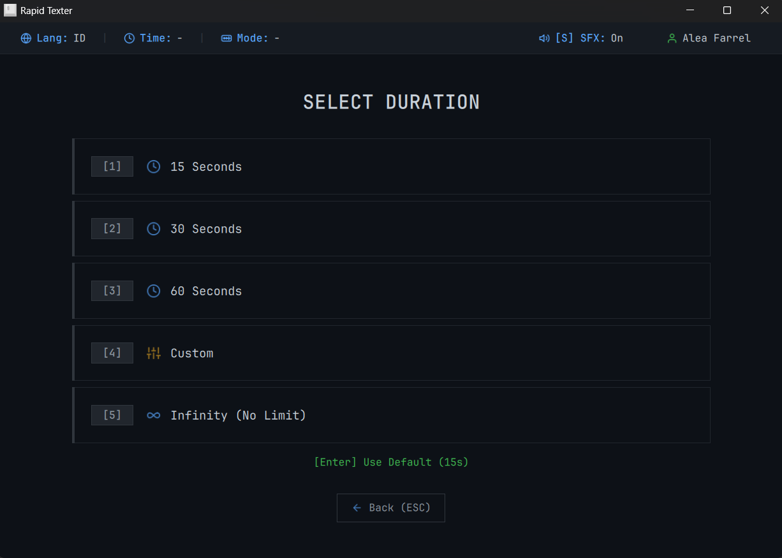Click the speaker icon beside SFX

click(x=544, y=38)
